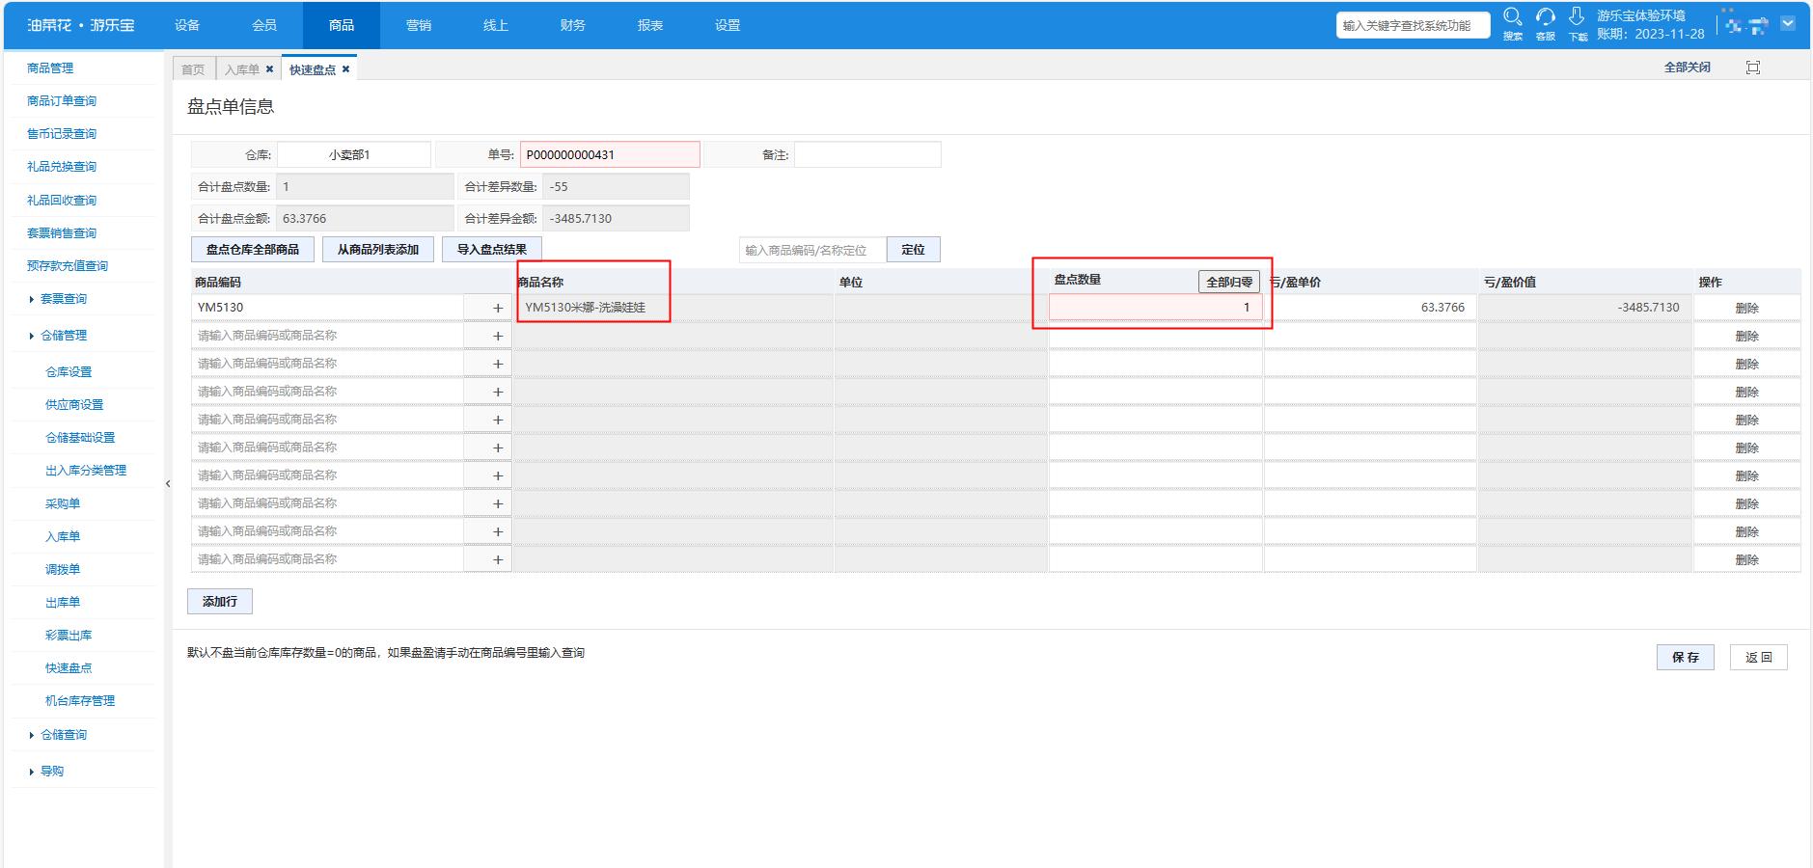Viewport: 1813px width, 868px height.
Task: Open 供应商设置 in sidebar
Action: 74,405
